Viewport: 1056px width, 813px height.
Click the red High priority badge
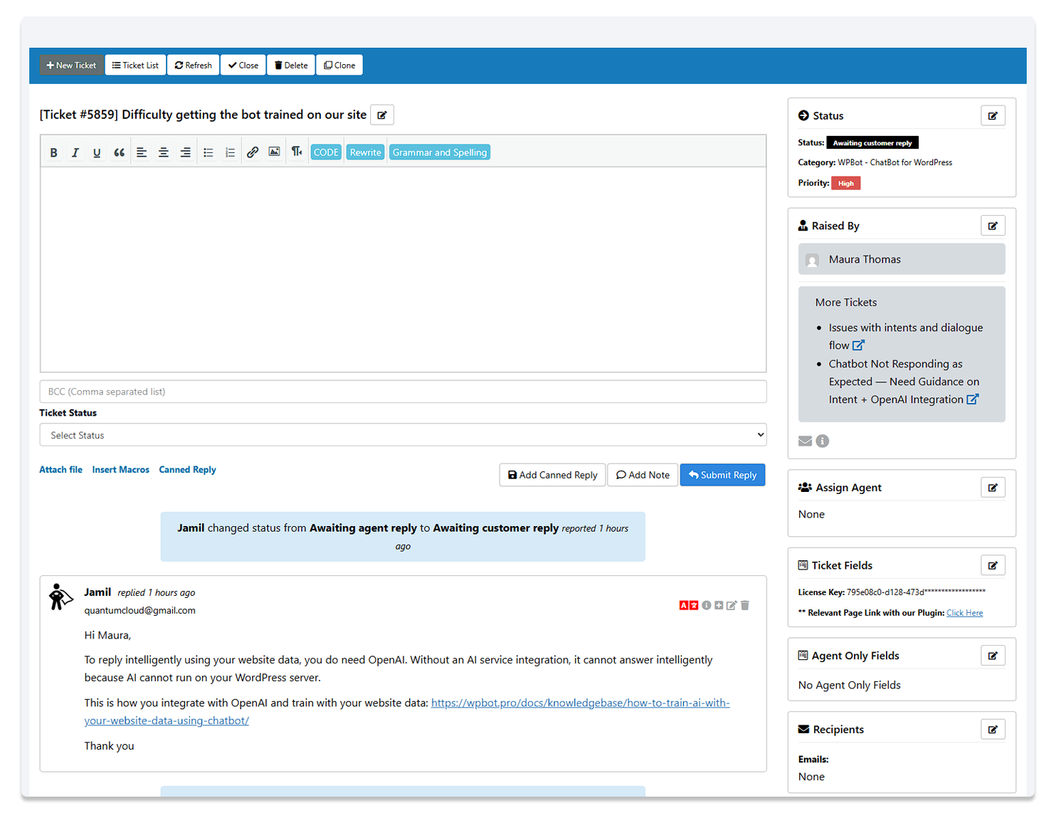845,183
